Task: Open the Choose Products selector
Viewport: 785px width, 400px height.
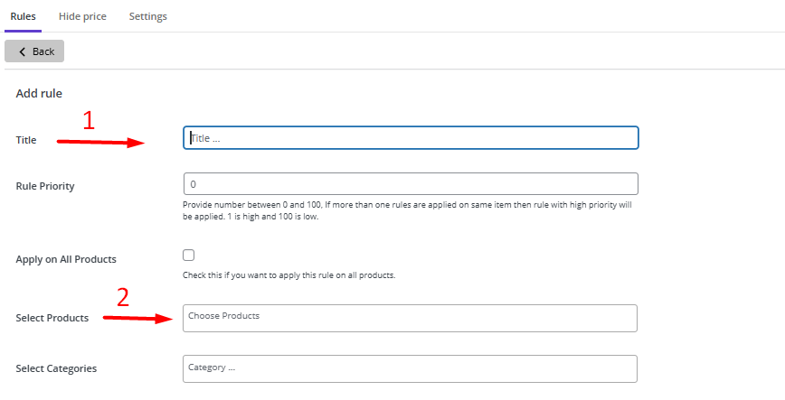Action: [411, 318]
